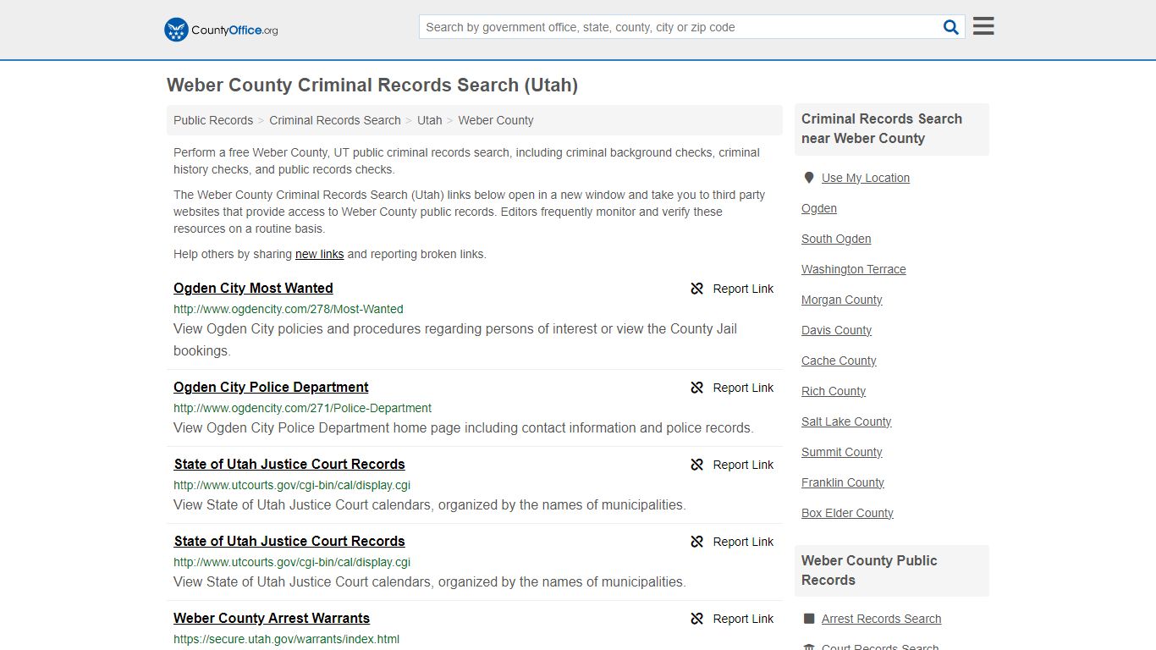Open first State of Utah Justice Court Records

[x=289, y=464]
